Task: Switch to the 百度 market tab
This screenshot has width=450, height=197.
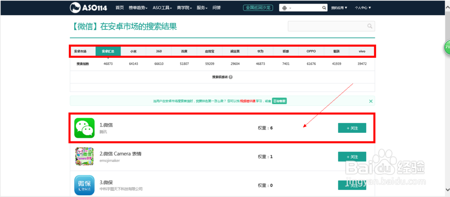Action: pos(184,52)
